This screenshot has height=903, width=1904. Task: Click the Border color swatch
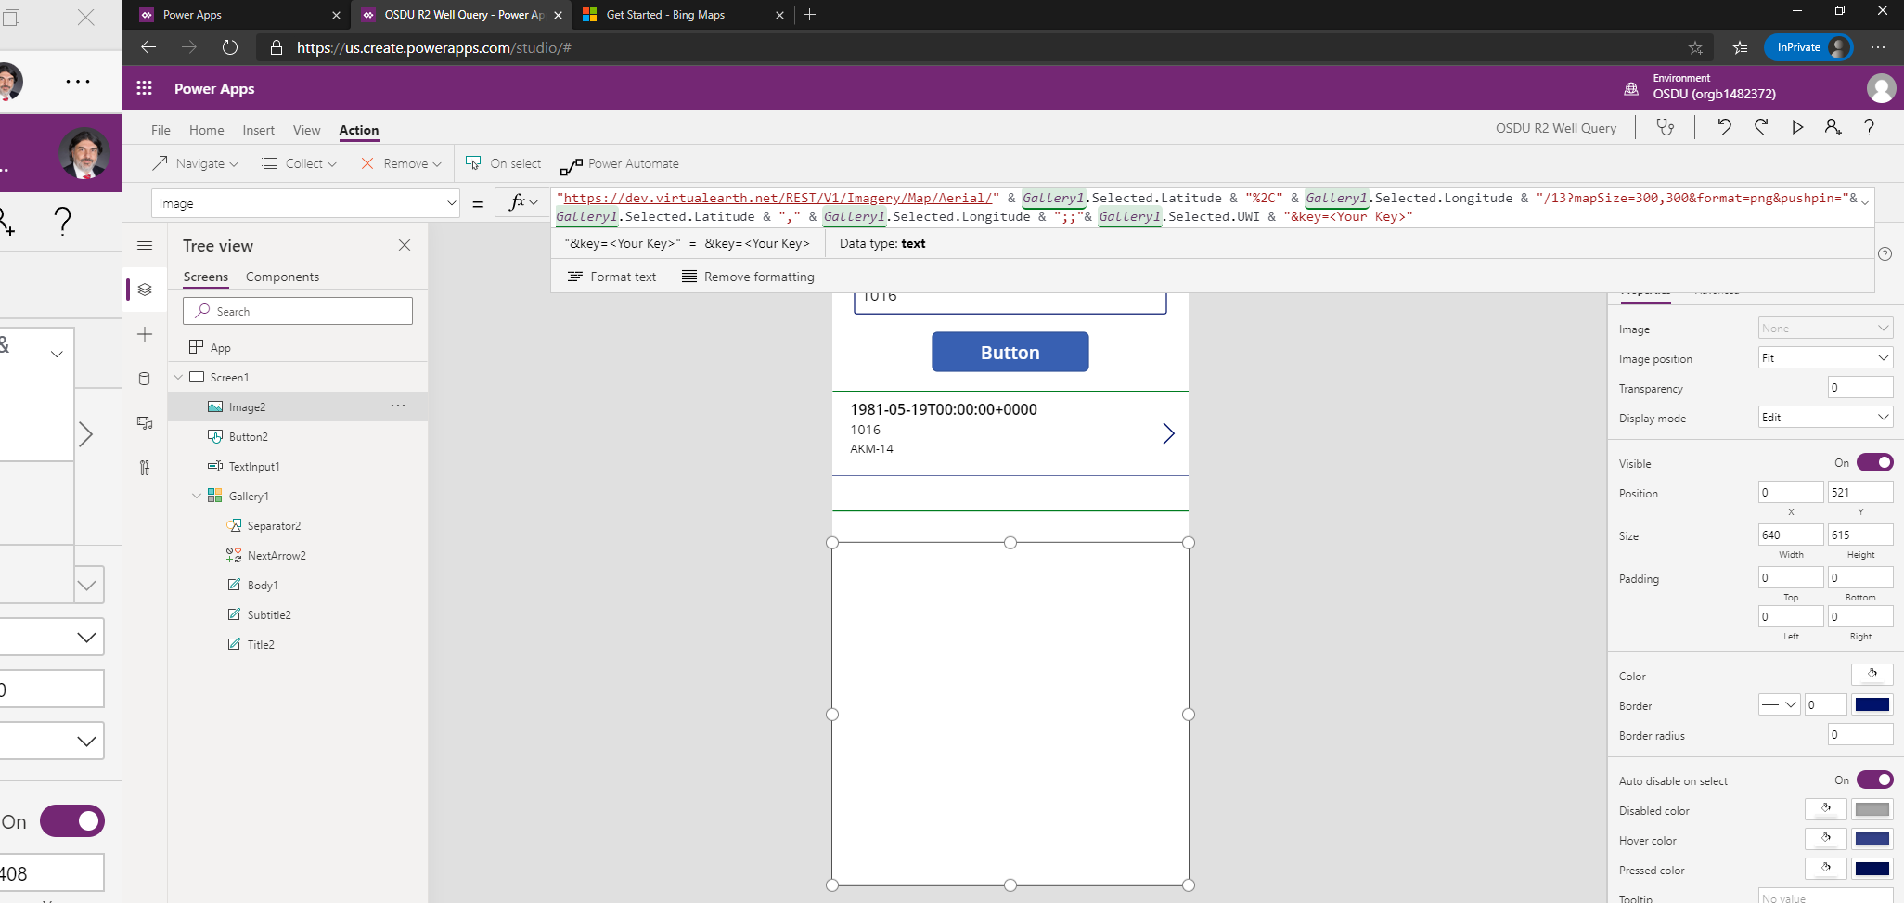click(1872, 704)
